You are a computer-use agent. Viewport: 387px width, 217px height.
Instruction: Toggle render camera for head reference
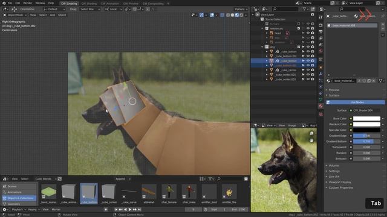tap(313, 33)
